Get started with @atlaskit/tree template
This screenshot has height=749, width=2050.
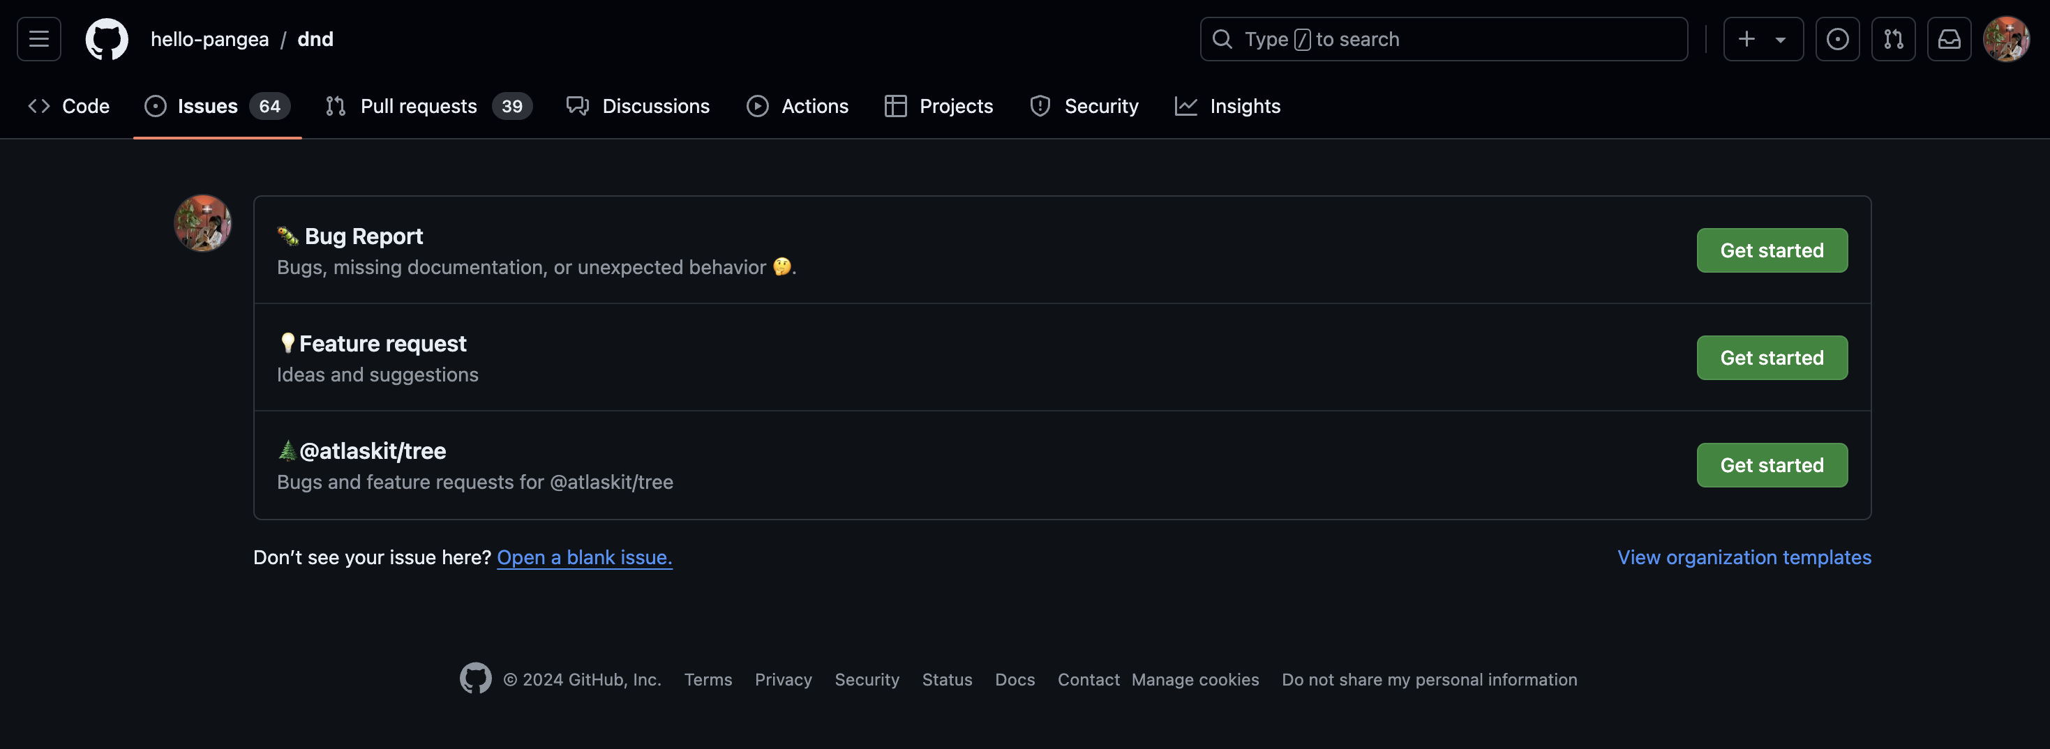point(1772,465)
